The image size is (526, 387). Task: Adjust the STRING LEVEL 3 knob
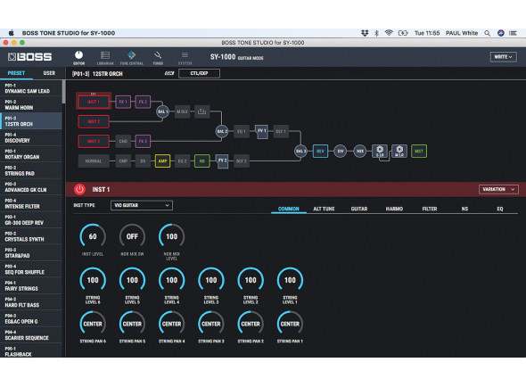click(211, 280)
